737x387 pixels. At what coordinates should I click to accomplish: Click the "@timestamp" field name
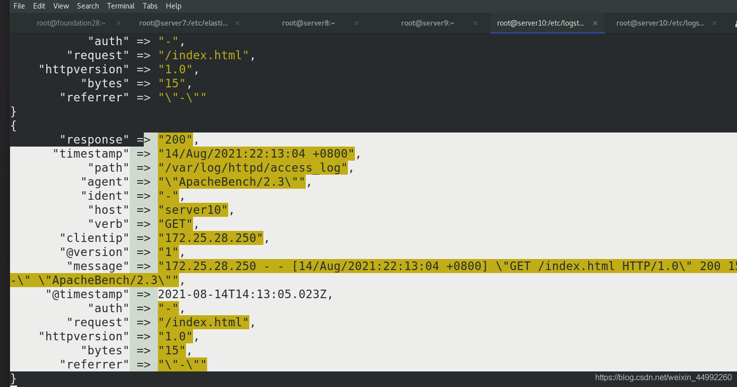87,294
